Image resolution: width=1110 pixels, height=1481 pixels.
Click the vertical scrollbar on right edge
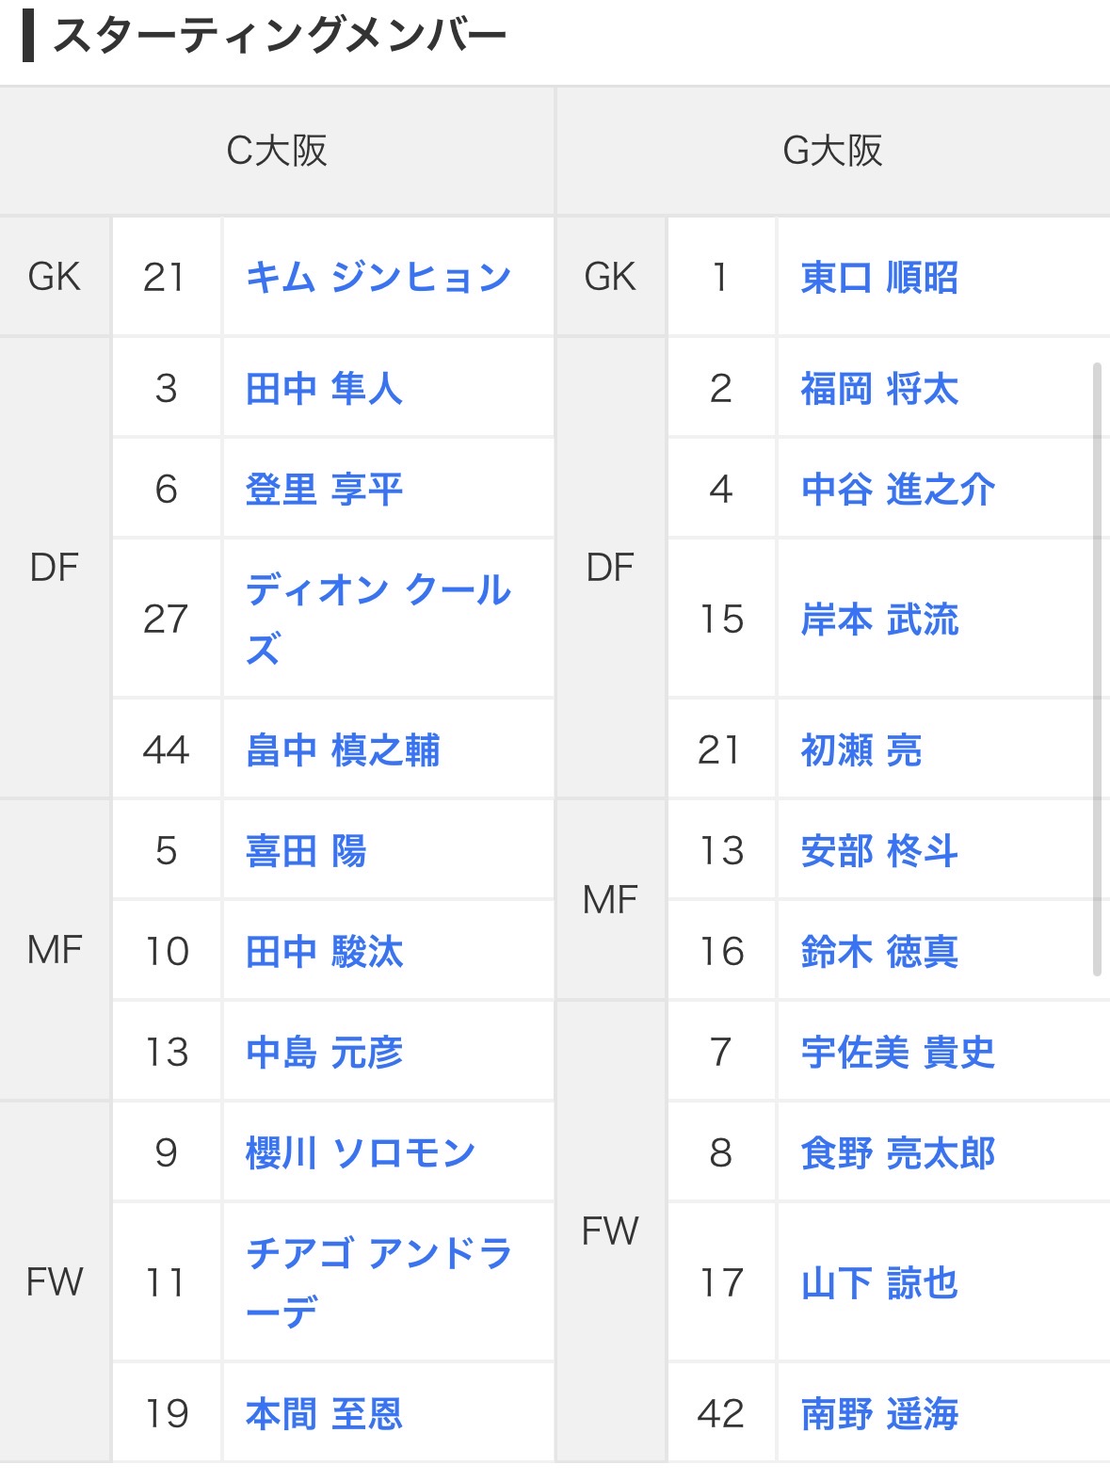click(1097, 668)
